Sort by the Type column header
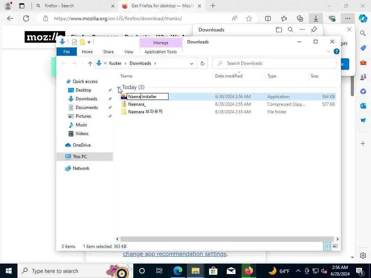 click(272, 76)
